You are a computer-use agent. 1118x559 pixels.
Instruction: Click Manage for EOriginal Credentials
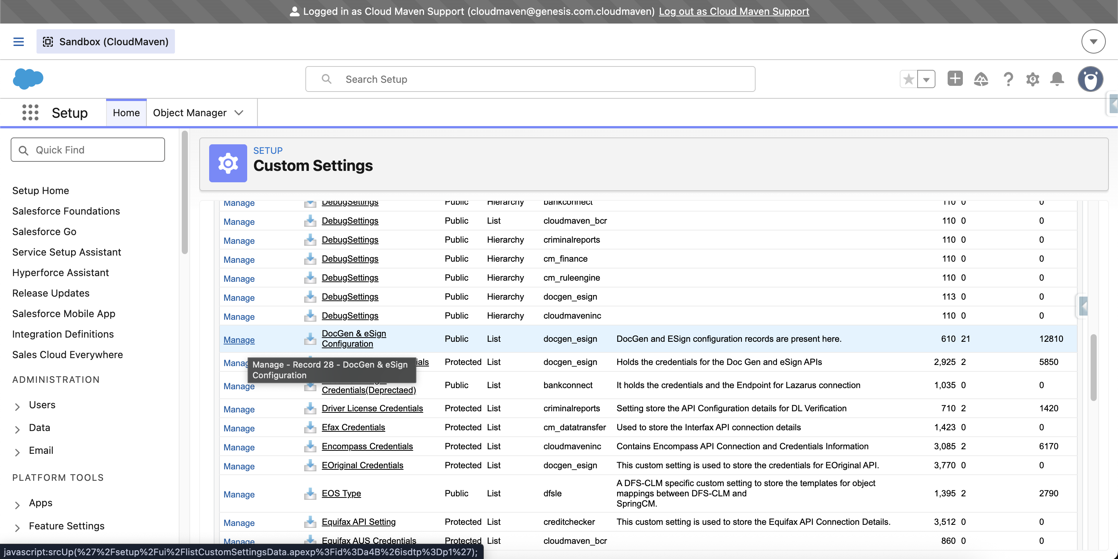coord(239,467)
